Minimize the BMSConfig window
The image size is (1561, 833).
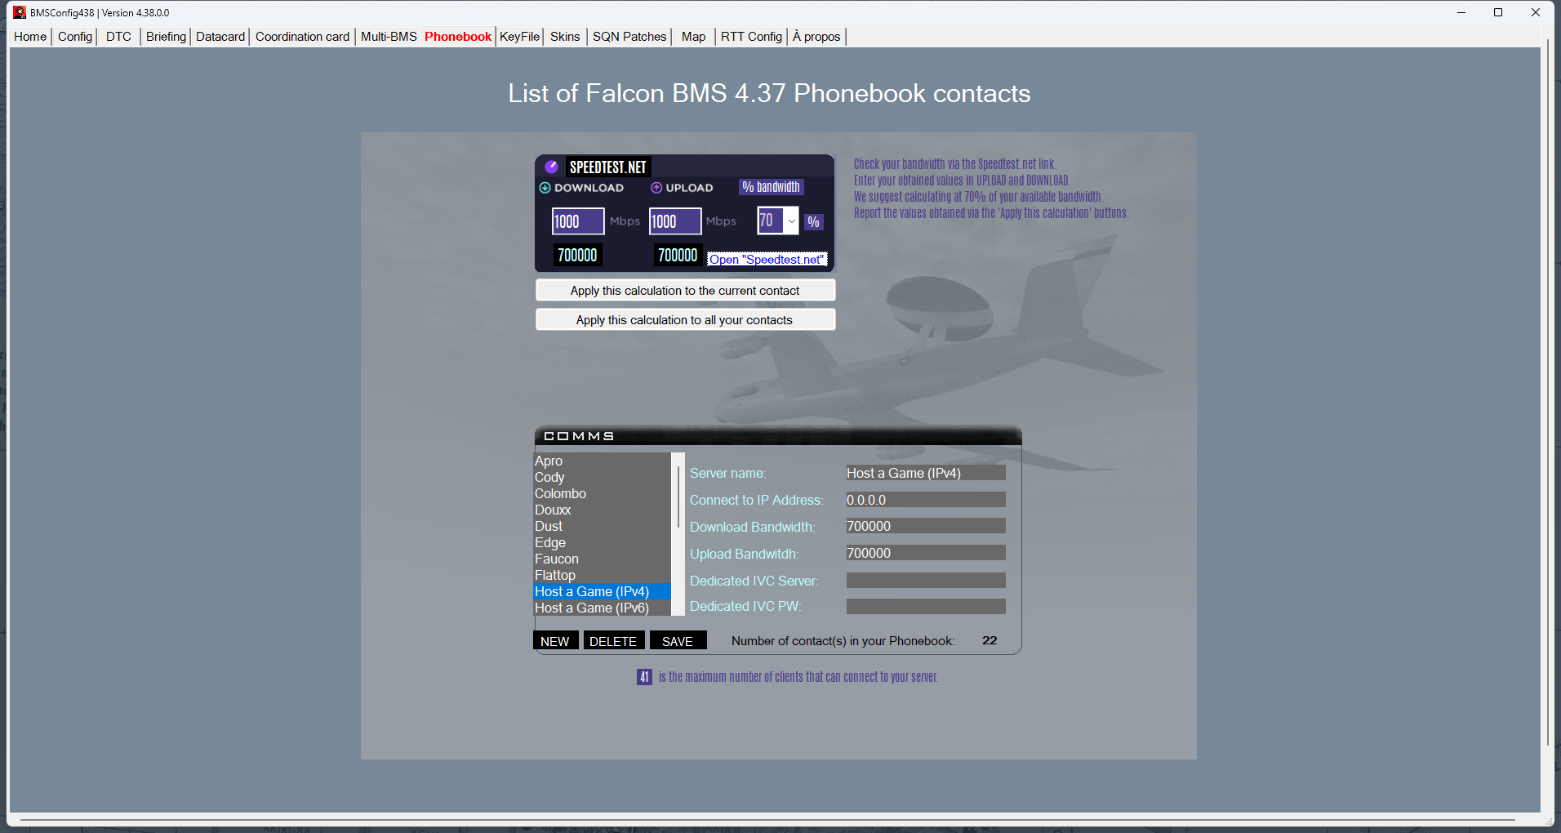coord(1461,12)
